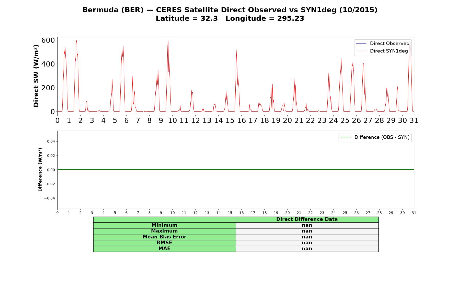Image resolution: width=460 pixels, height=307 pixels.
Task: Select the RMSE row label in table
Action: point(164,243)
